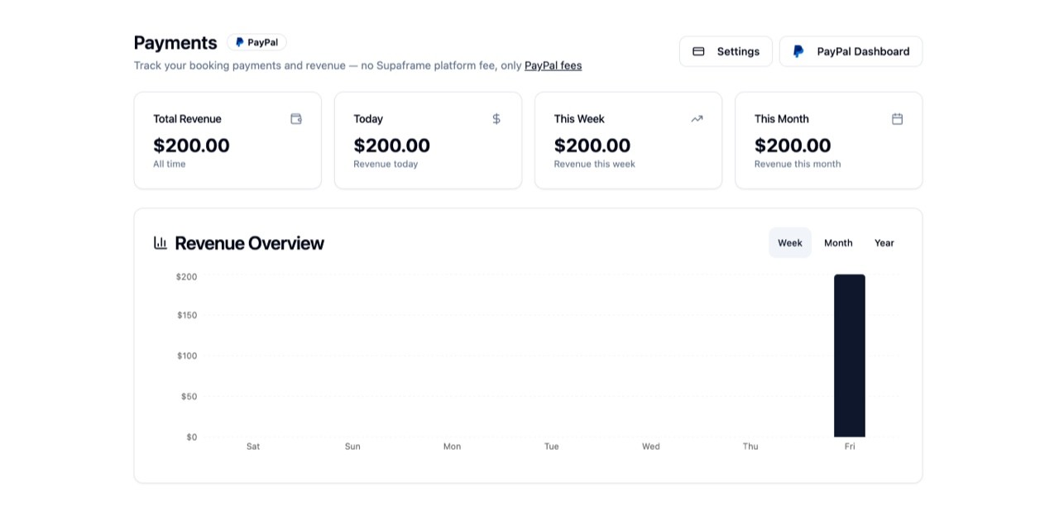This screenshot has width=1059, height=521.
Task: Click the Payments page heading
Action: point(175,42)
